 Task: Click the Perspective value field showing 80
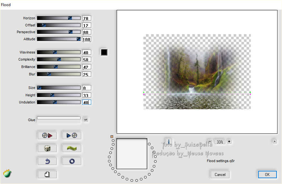click(87, 32)
